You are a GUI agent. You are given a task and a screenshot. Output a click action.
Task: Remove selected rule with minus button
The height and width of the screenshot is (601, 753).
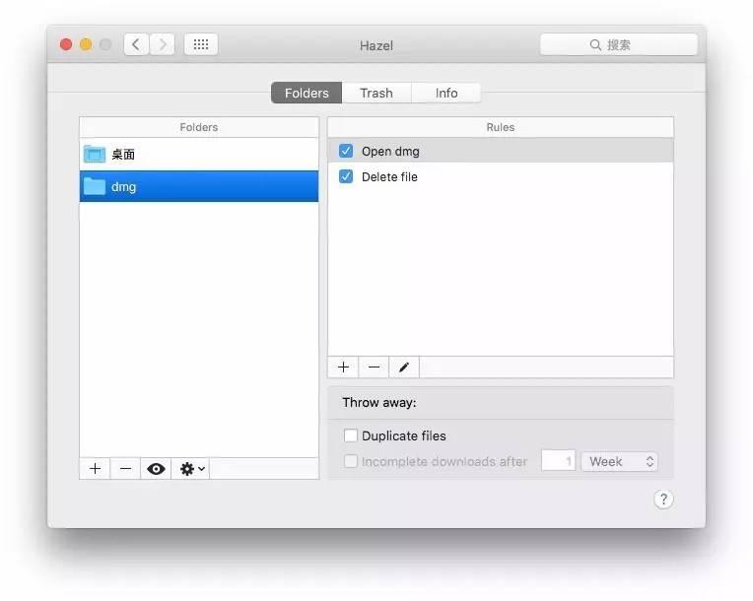[374, 367]
